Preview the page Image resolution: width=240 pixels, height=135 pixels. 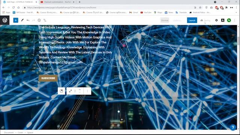pyautogui.click(x=165, y=20)
